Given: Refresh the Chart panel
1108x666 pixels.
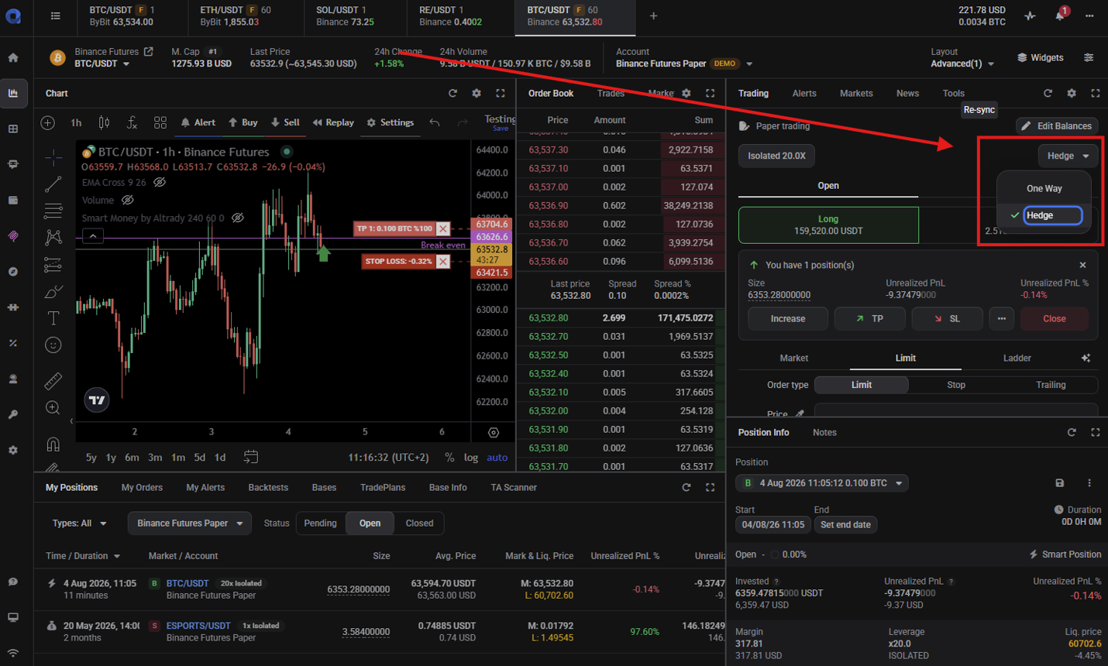Looking at the screenshot, I should coord(452,93).
